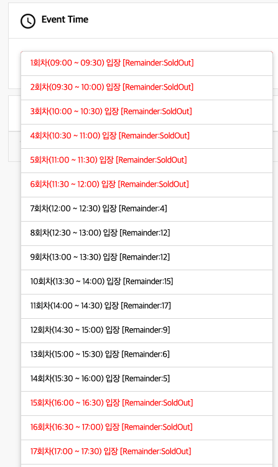Click sold-out session 1 (09:00 ~ 09:30)
The image size is (278, 467).
147,64
